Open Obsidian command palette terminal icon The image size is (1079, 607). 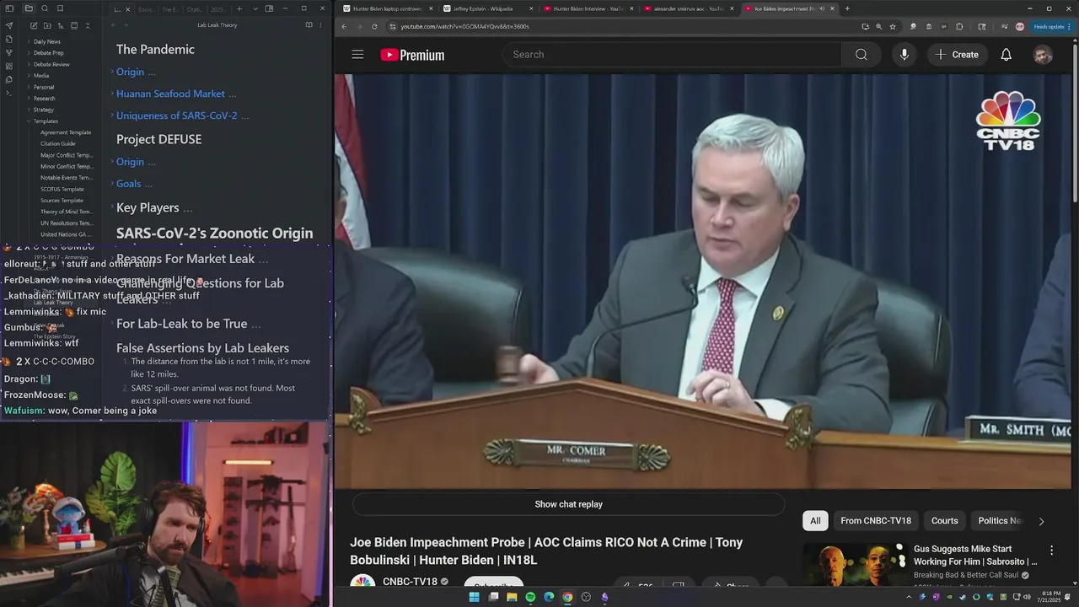(9, 93)
